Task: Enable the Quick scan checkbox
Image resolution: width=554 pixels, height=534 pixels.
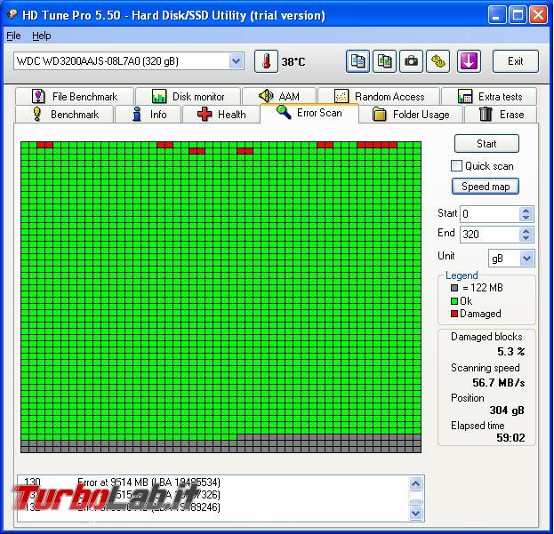Action: (x=456, y=166)
